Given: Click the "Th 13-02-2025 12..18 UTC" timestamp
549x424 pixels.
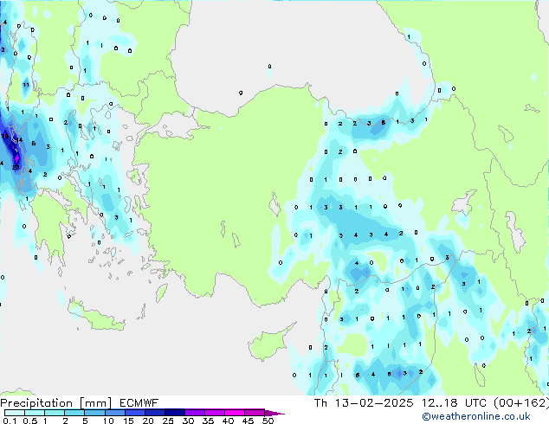Looking at the screenshot, I should click(x=400, y=403).
